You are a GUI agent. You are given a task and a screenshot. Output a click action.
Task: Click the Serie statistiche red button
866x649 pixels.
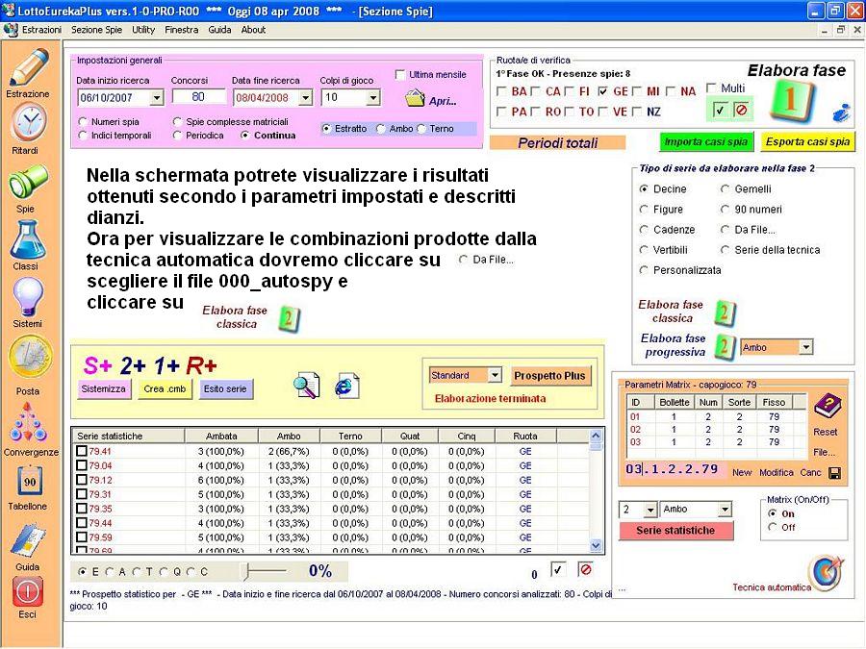coord(676,531)
